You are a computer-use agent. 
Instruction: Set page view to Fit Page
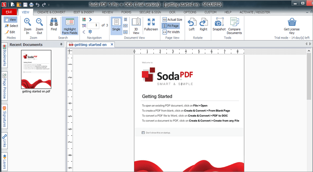coord(171,26)
